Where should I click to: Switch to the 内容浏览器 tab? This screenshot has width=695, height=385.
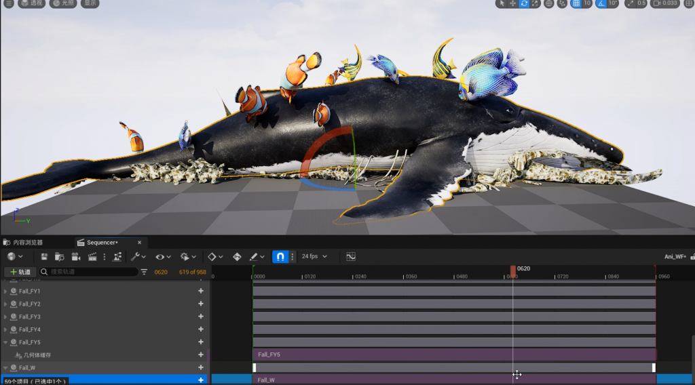coord(24,243)
